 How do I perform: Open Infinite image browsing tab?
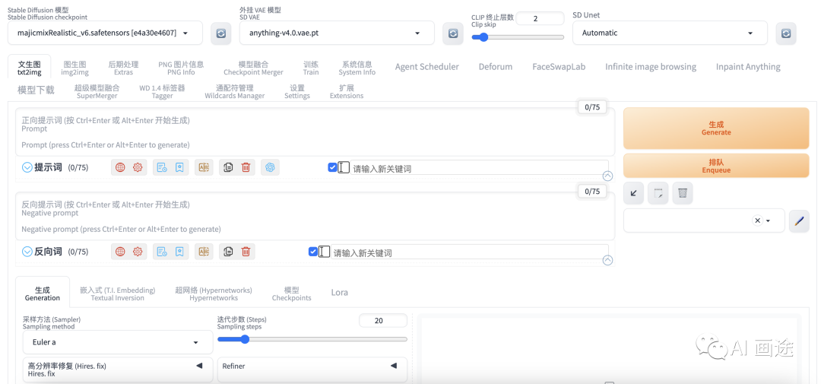[651, 66]
